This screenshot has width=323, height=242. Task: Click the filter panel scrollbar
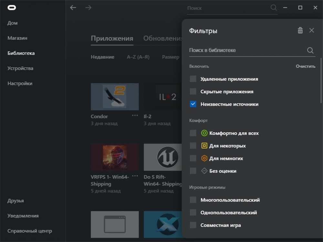[321, 81]
